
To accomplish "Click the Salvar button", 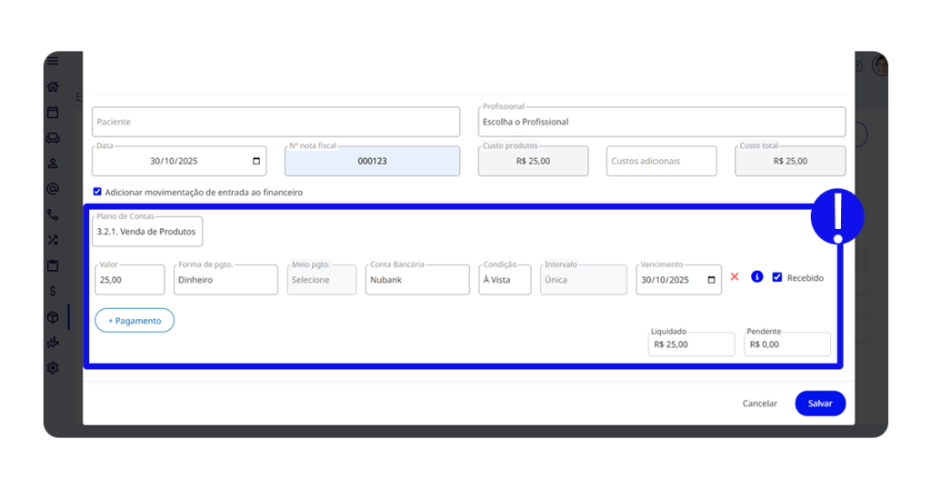I will click(x=820, y=404).
